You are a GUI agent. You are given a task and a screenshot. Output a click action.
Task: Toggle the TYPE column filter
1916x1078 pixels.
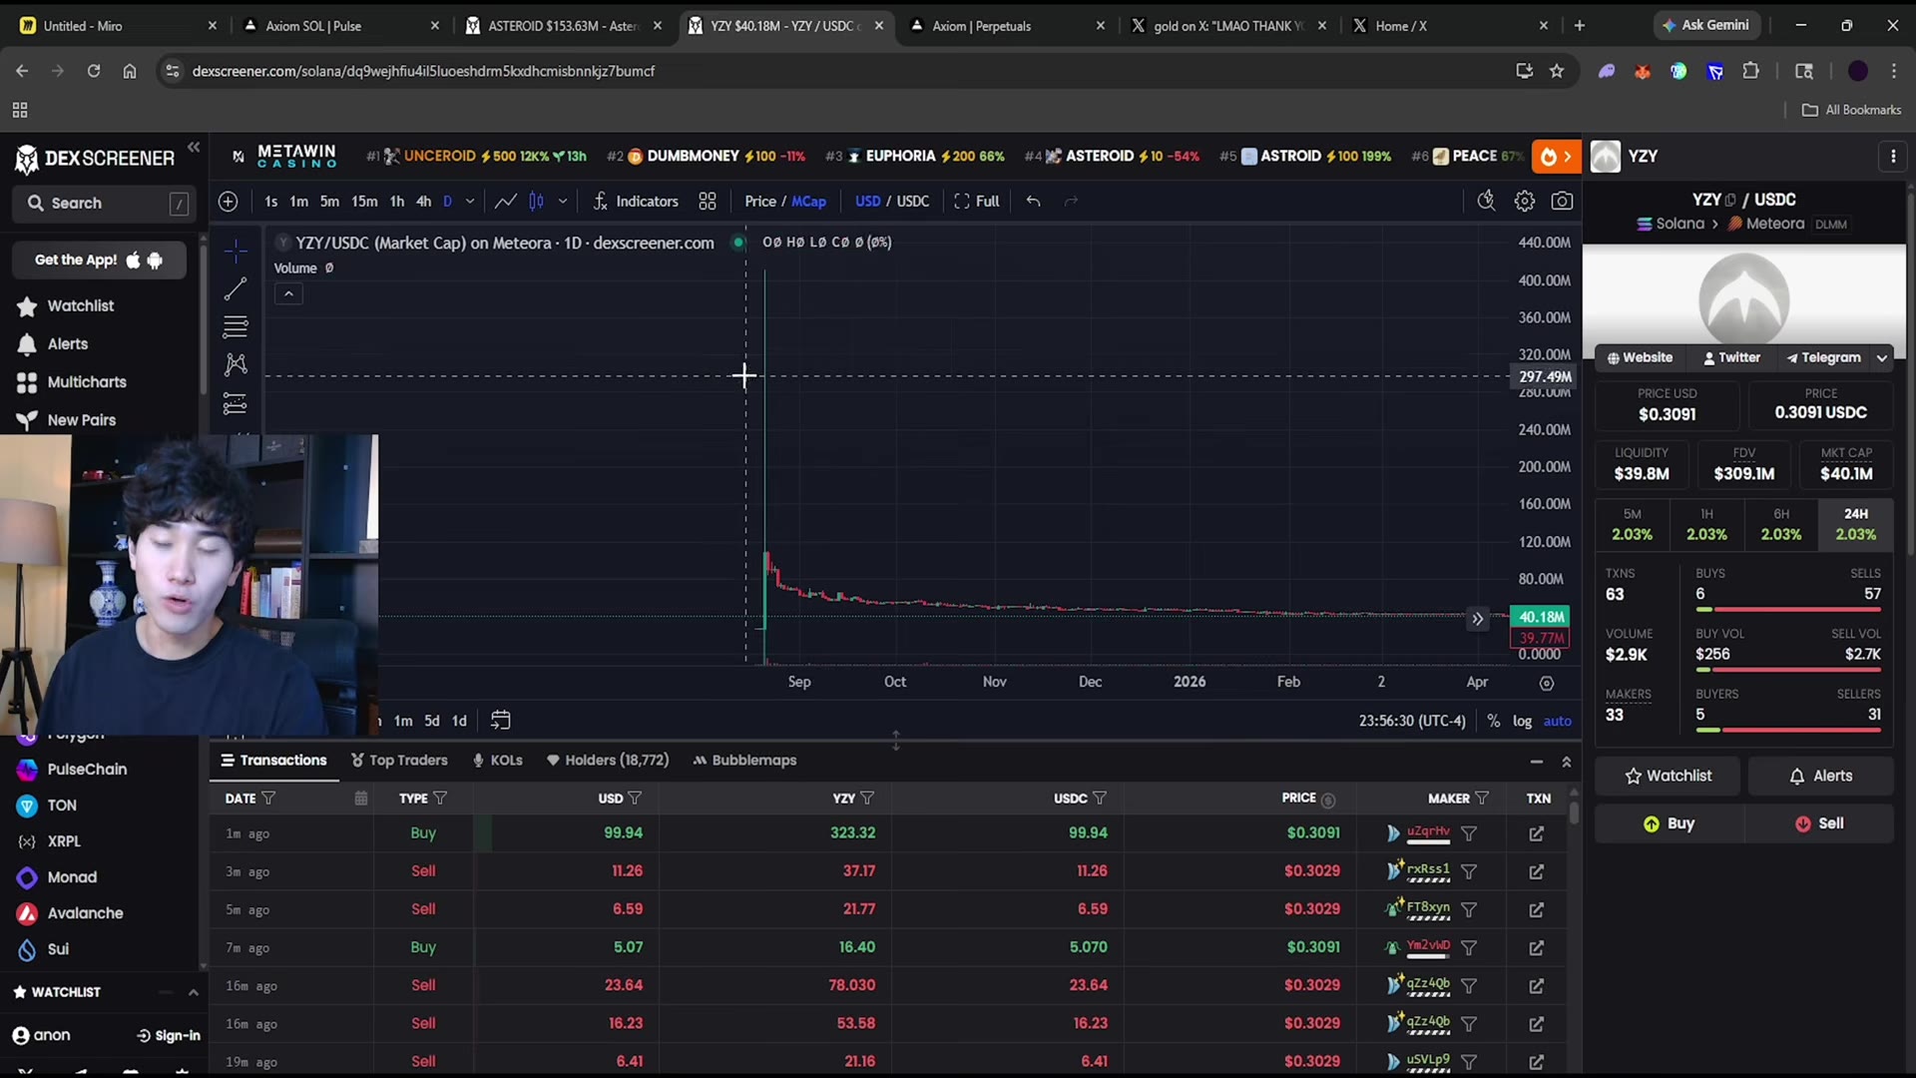pyautogui.click(x=440, y=799)
